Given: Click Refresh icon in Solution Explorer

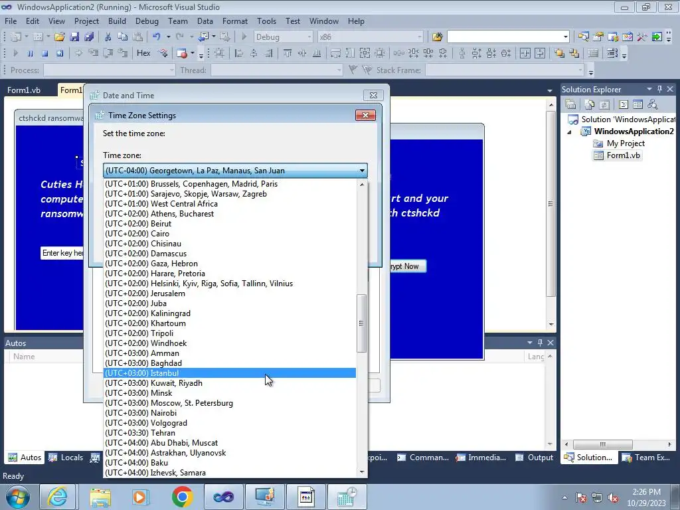Looking at the screenshot, I should [604, 104].
